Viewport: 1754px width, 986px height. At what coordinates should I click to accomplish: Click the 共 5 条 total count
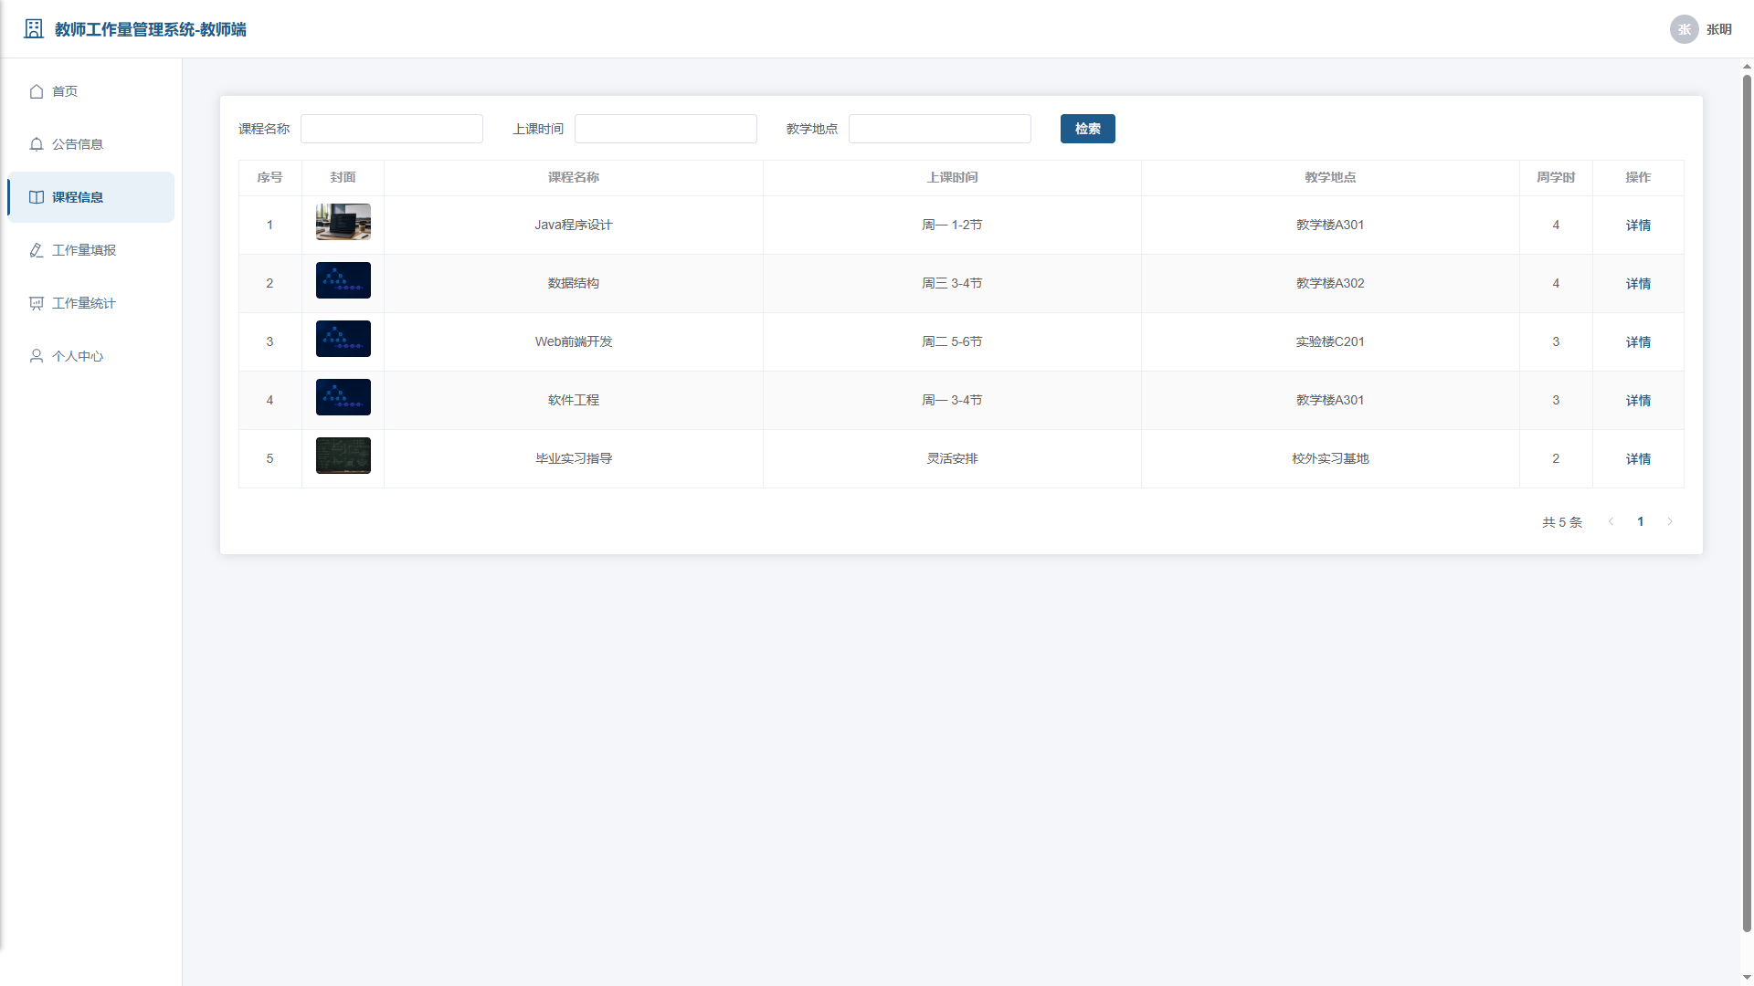(1562, 522)
